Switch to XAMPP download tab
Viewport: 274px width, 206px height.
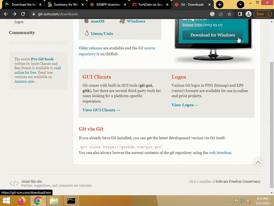108,5
